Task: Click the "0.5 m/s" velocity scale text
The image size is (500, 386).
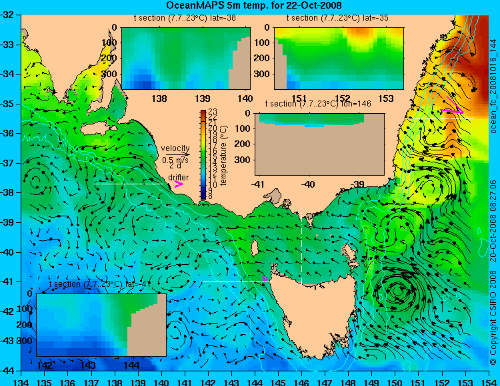Action: tap(175, 160)
